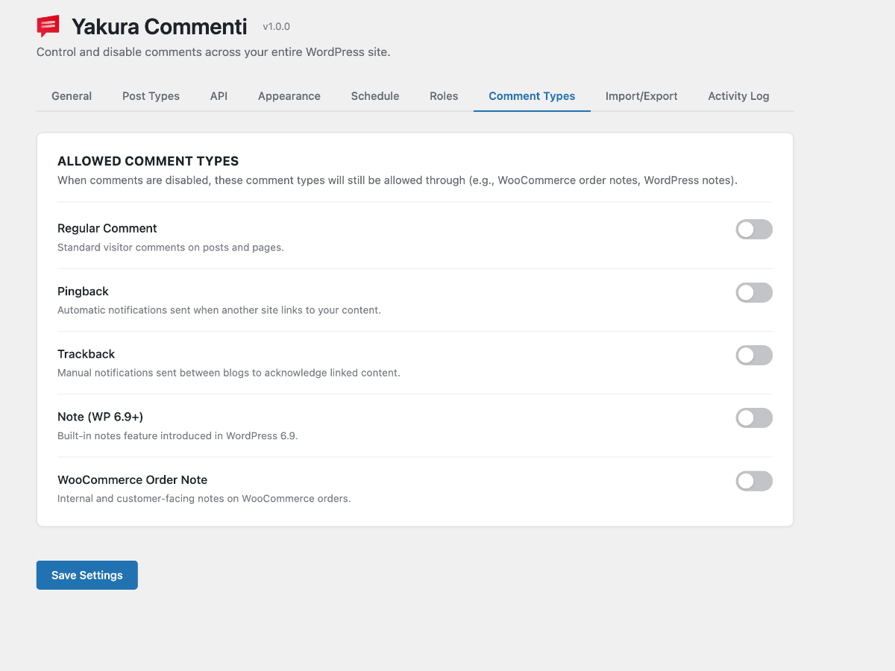Image resolution: width=895 pixels, height=671 pixels.
Task: View the Activity Log tab
Action: [738, 96]
